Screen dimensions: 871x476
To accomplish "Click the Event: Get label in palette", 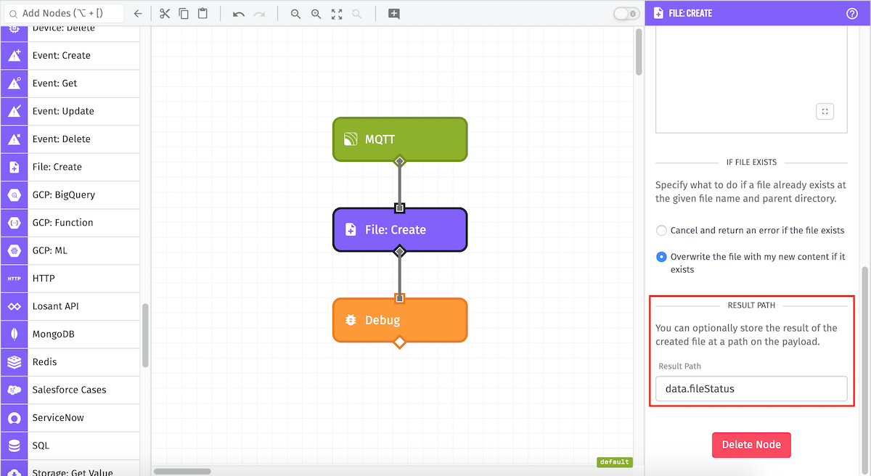I will click(x=54, y=83).
